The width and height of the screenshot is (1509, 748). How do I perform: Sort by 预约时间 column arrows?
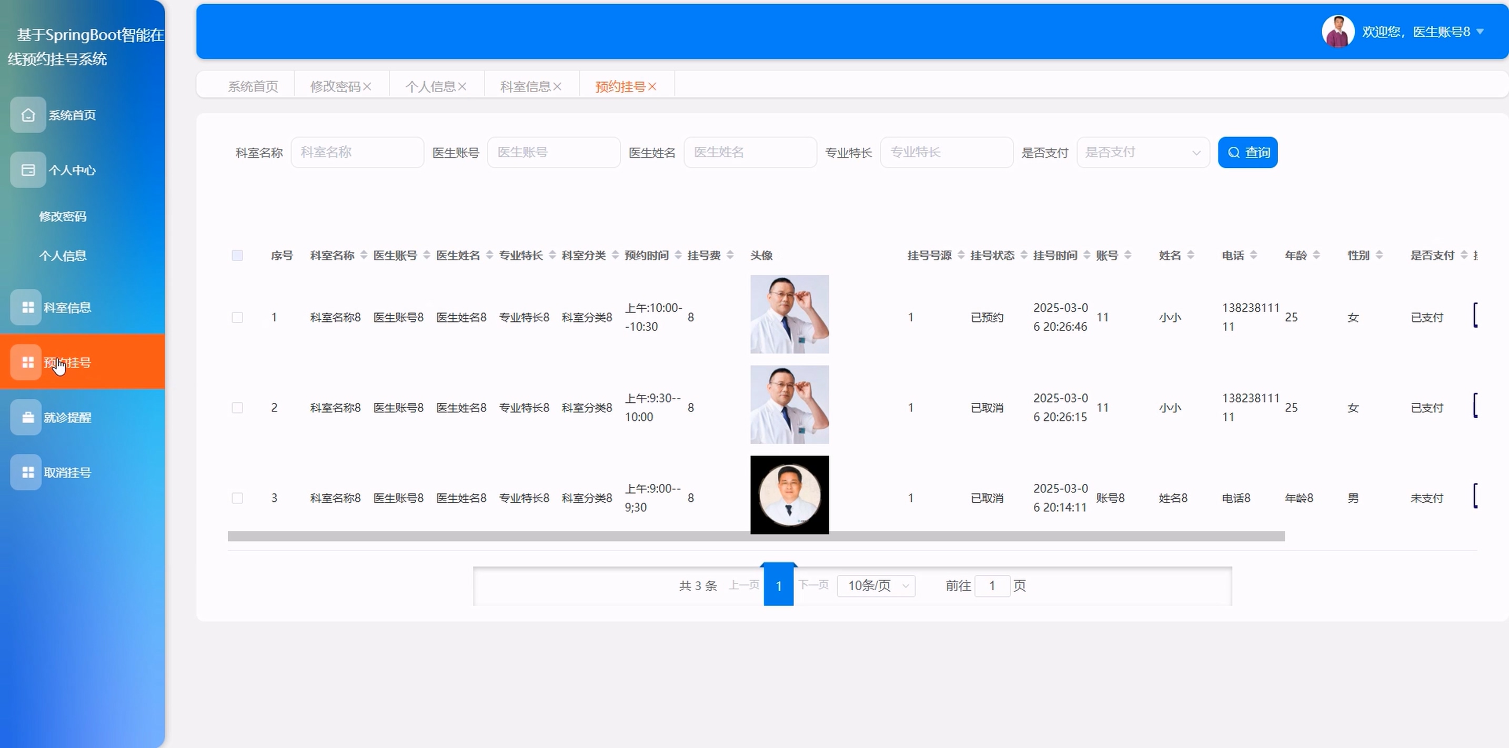pos(678,255)
